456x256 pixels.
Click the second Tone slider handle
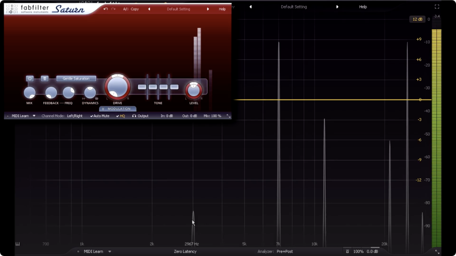pos(153,87)
